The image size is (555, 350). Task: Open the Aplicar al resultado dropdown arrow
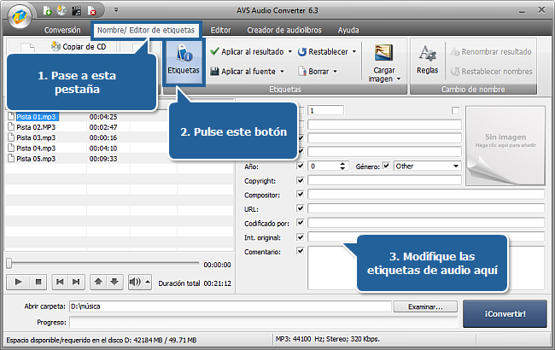click(x=290, y=52)
